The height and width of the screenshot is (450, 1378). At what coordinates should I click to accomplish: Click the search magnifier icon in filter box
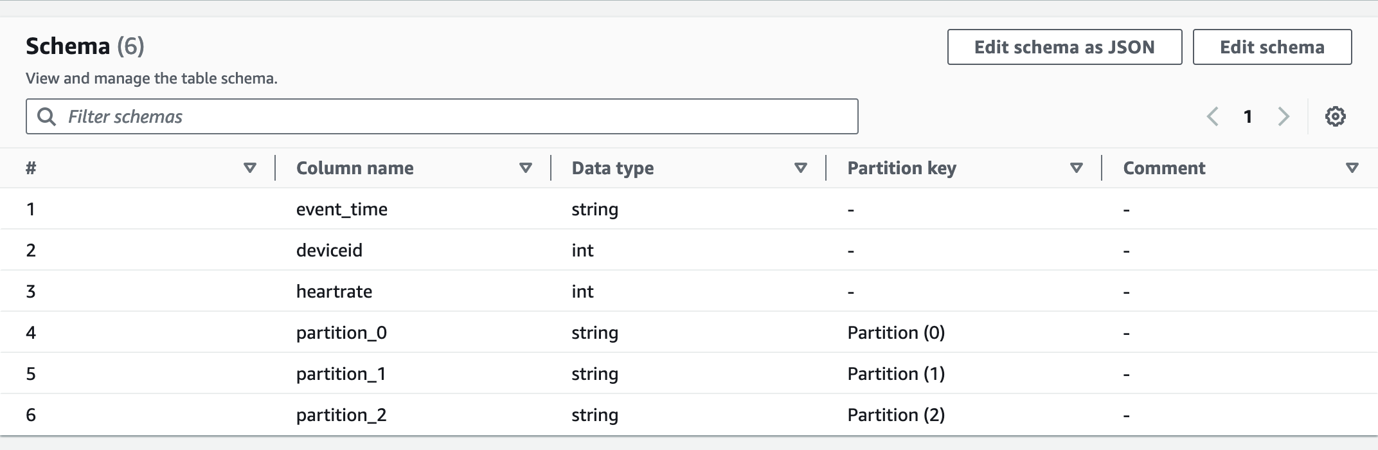tap(46, 116)
